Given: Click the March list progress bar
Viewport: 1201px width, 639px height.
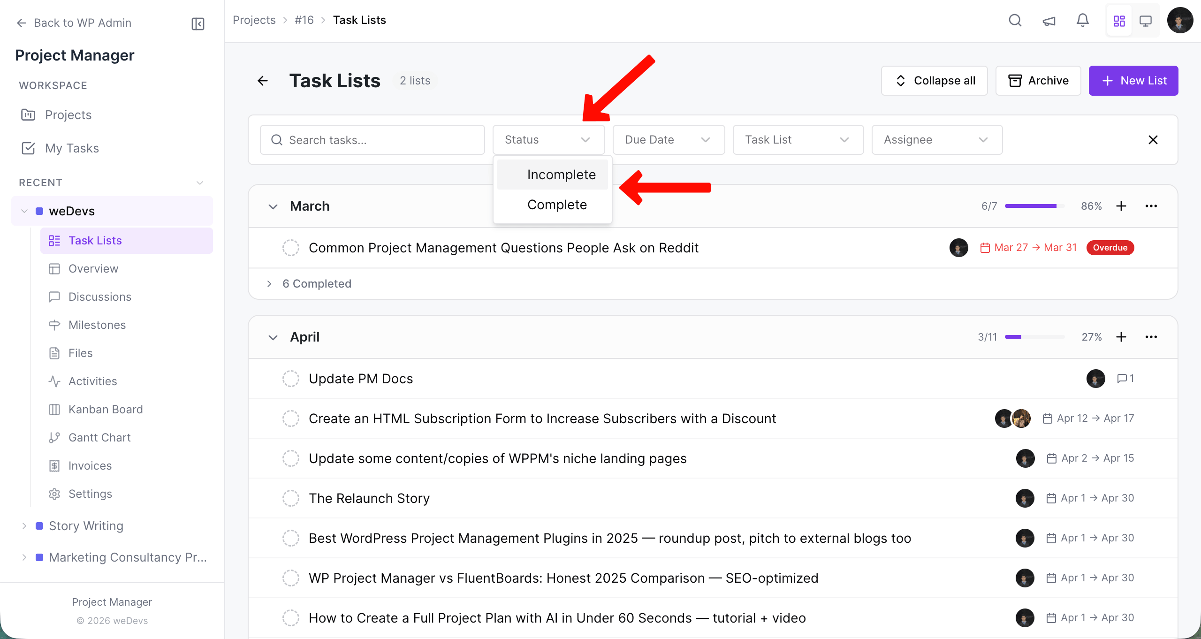Looking at the screenshot, I should pos(1034,205).
